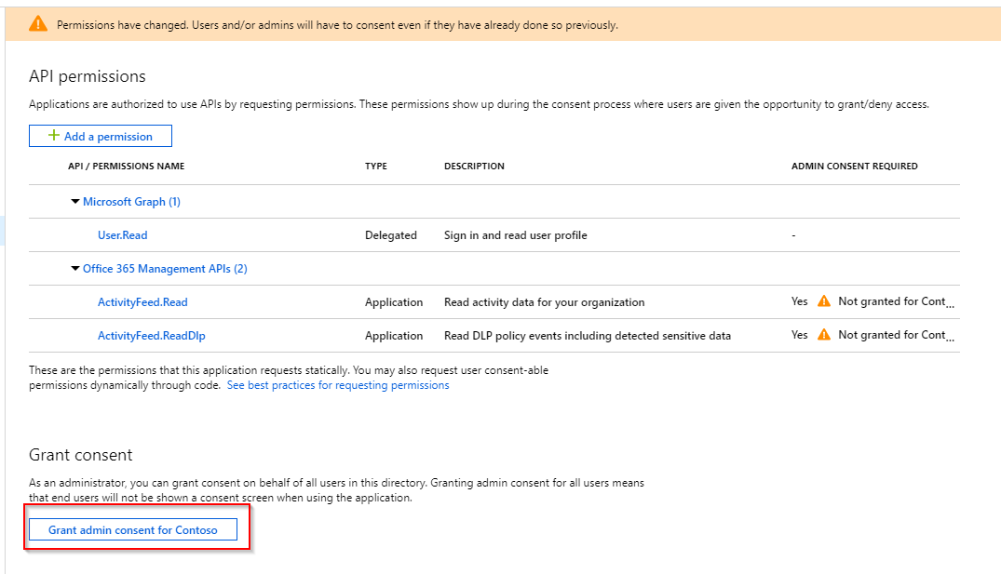Click the Grant consent heading
Screen dimensions: 1001x574
point(80,455)
